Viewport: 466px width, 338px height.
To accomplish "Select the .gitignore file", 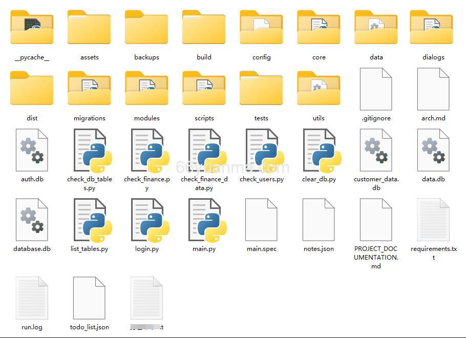I will 376,89.
